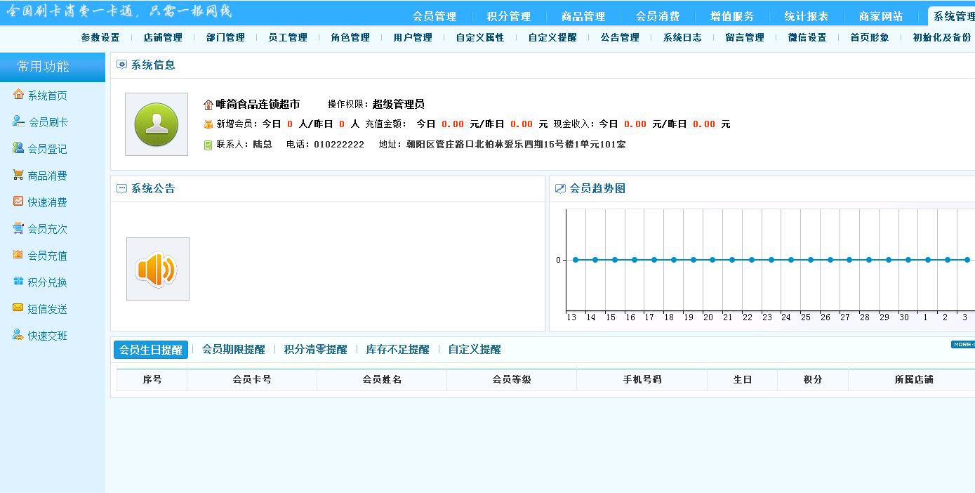Click the 短信发送 envelope icon
The image size is (975, 493).
point(18,308)
